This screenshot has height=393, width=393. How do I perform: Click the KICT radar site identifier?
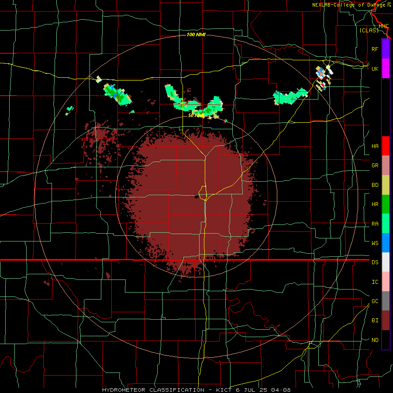pos(224,390)
